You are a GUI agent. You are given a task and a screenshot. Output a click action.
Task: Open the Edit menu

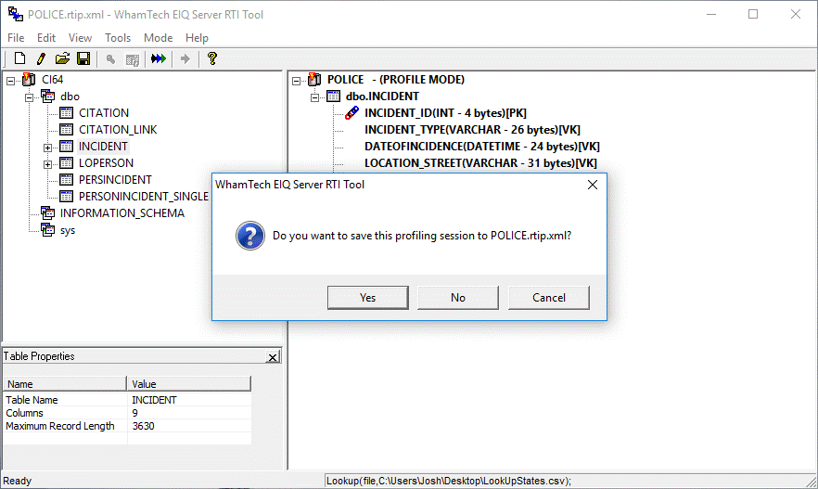(x=46, y=37)
